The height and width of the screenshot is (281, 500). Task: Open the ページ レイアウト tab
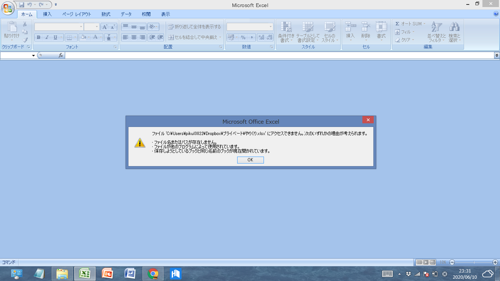pyautogui.click(x=77, y=14)
